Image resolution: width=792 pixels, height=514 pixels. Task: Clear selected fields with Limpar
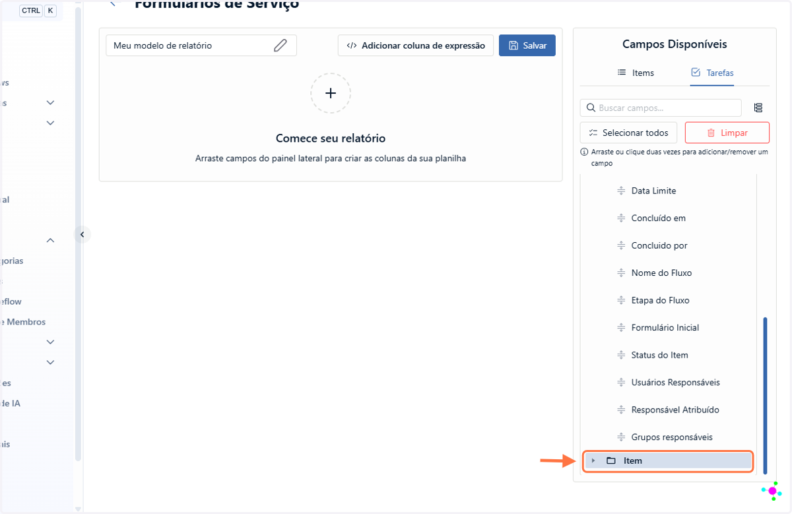click(727, 133)
